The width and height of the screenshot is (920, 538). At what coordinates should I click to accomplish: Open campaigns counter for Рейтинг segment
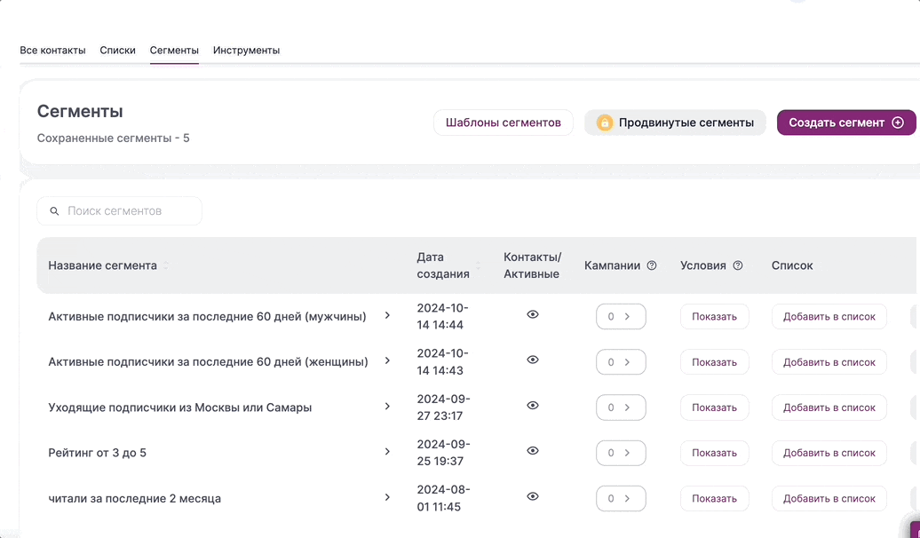[x=621, y=453]
